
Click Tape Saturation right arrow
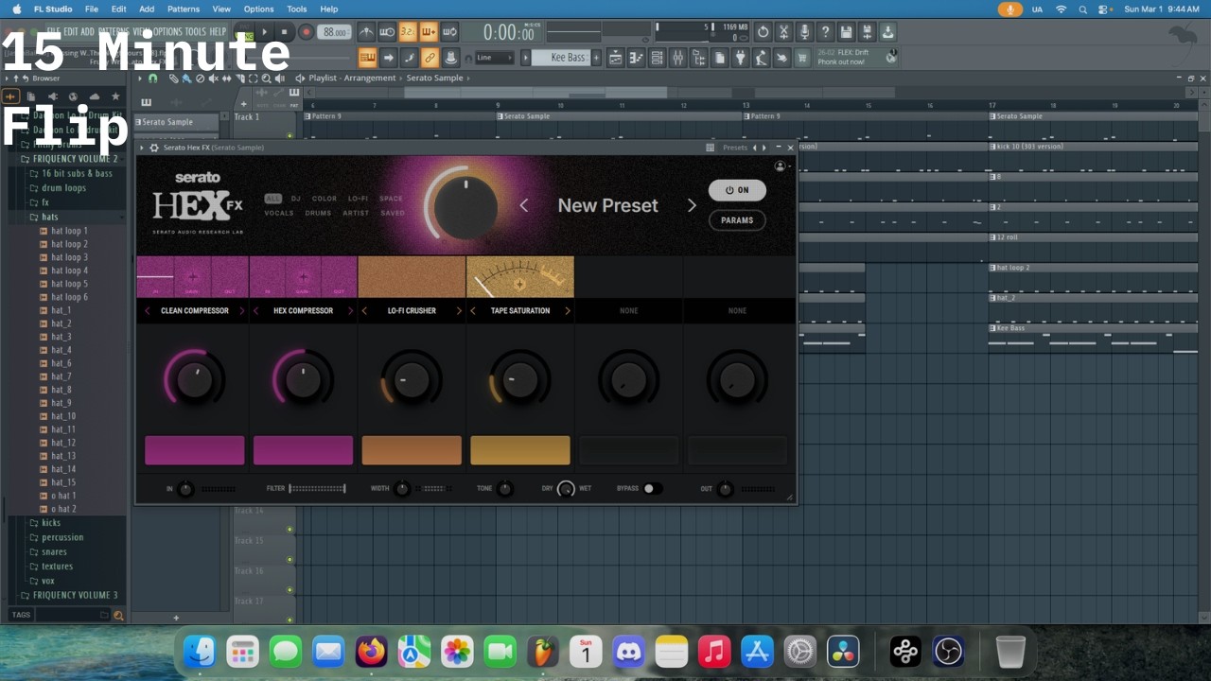pos(568,310)
